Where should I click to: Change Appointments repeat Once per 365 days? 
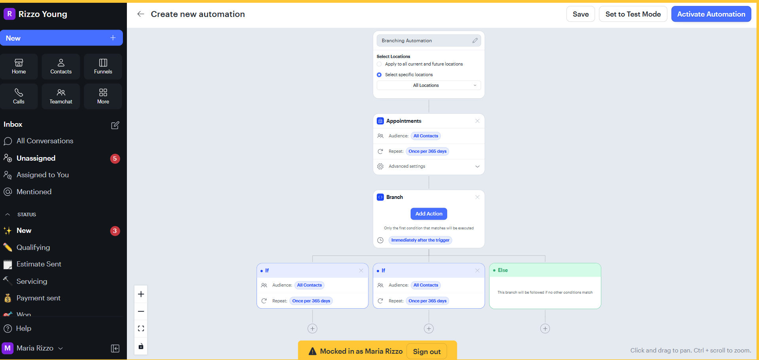427,152
